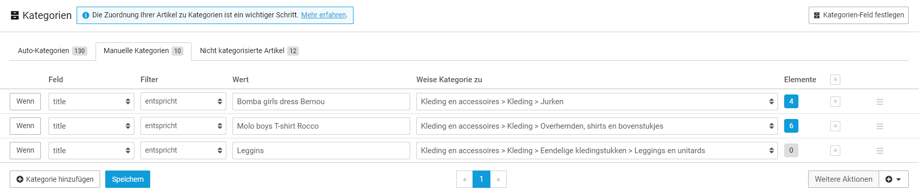The image size is (919, 194).
Task: Click the Kategorien heading icon
Action: [x=15, y=15]
